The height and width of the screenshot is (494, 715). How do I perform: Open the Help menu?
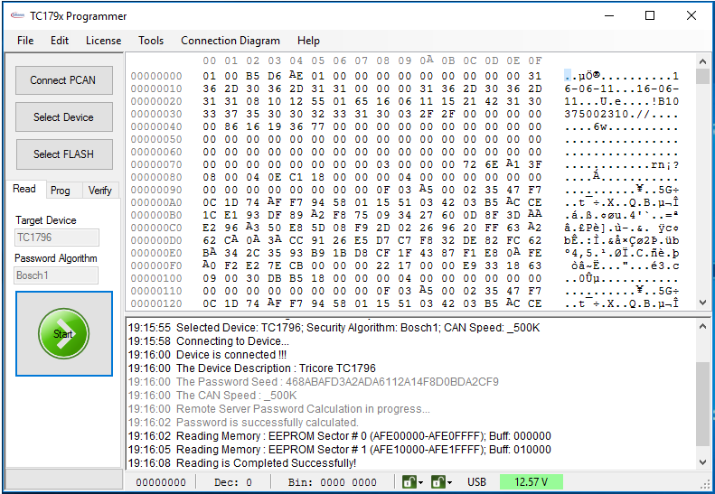pyautogui.click(x=308, y=41)
